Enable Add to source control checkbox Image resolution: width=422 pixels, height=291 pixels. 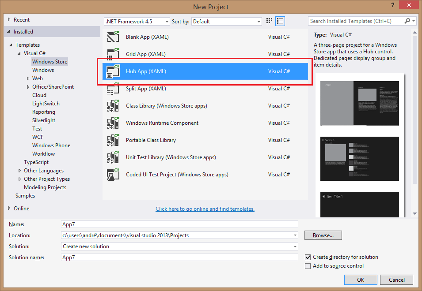pyautogui.click(x=308, y=266)
